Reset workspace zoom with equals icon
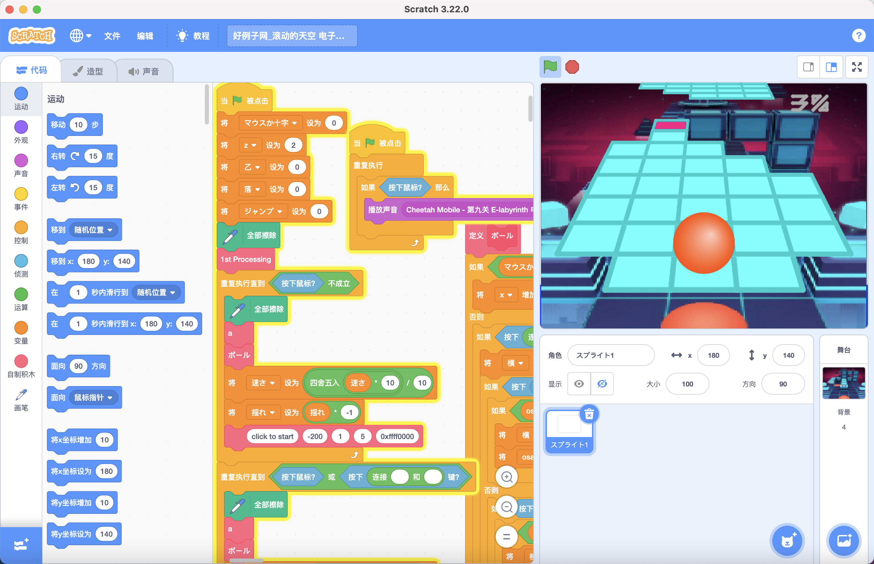 tap(507, 537)
